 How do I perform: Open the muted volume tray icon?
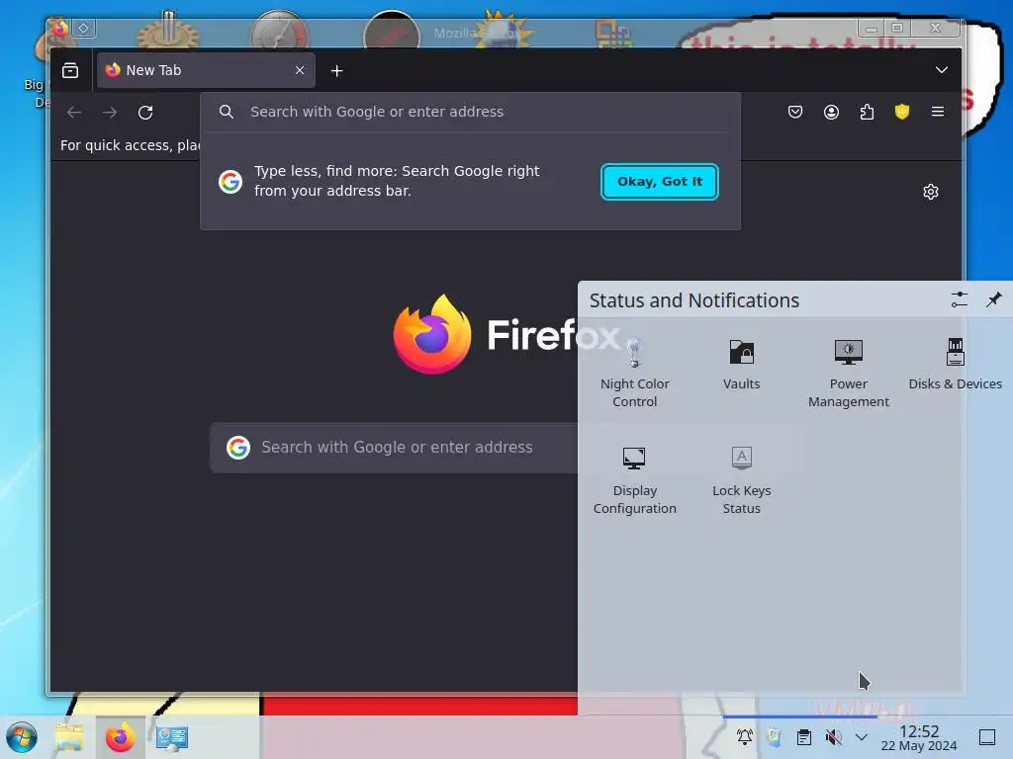click(833, 737)
